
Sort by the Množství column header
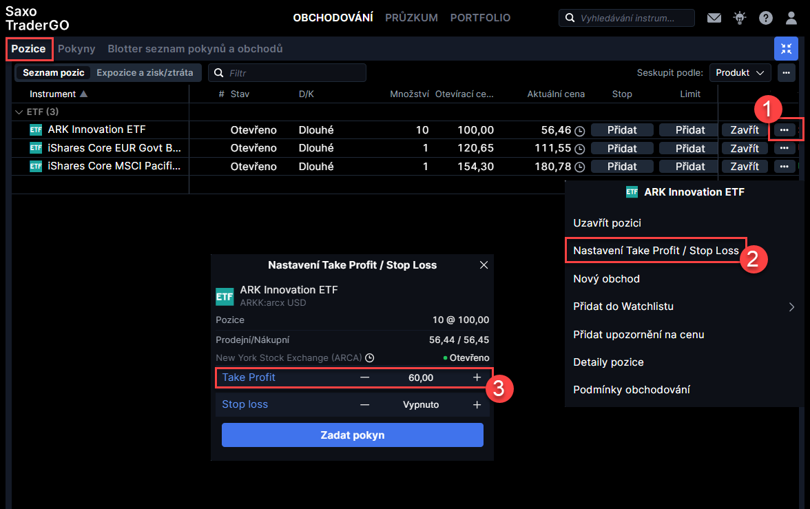[409, 94]
